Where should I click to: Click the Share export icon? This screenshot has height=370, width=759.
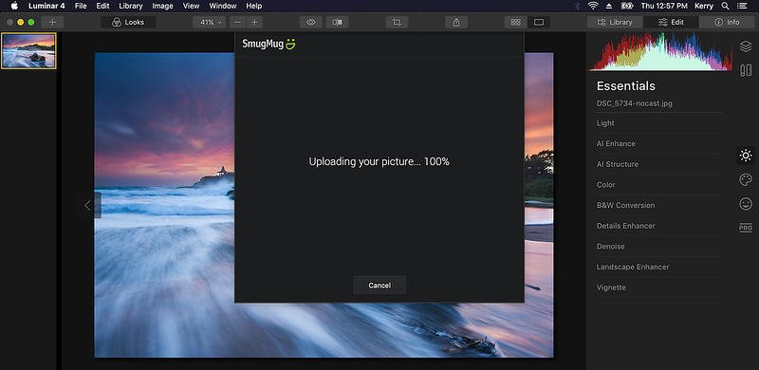(456, 22)
